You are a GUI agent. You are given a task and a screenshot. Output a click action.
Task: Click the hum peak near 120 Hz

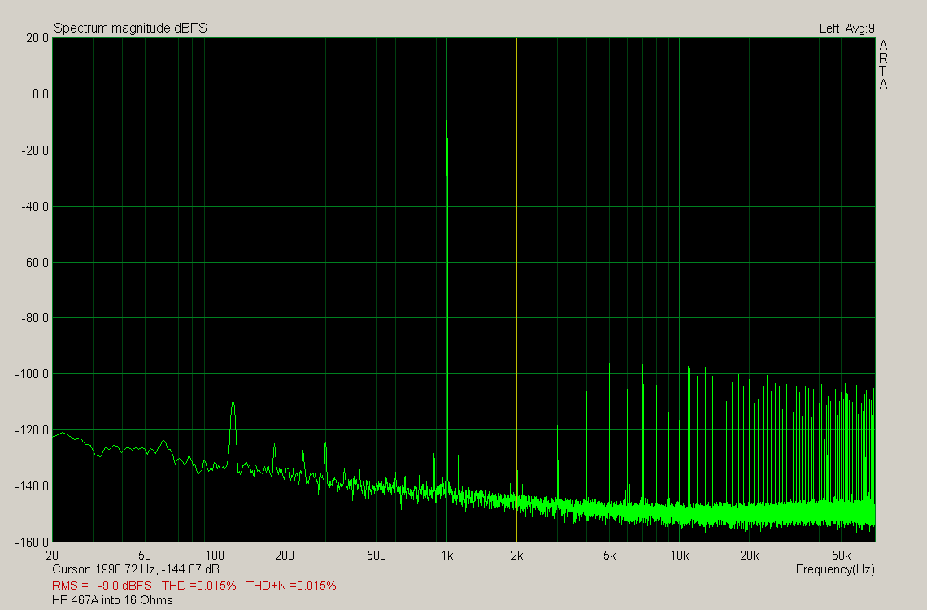(233, 402)
